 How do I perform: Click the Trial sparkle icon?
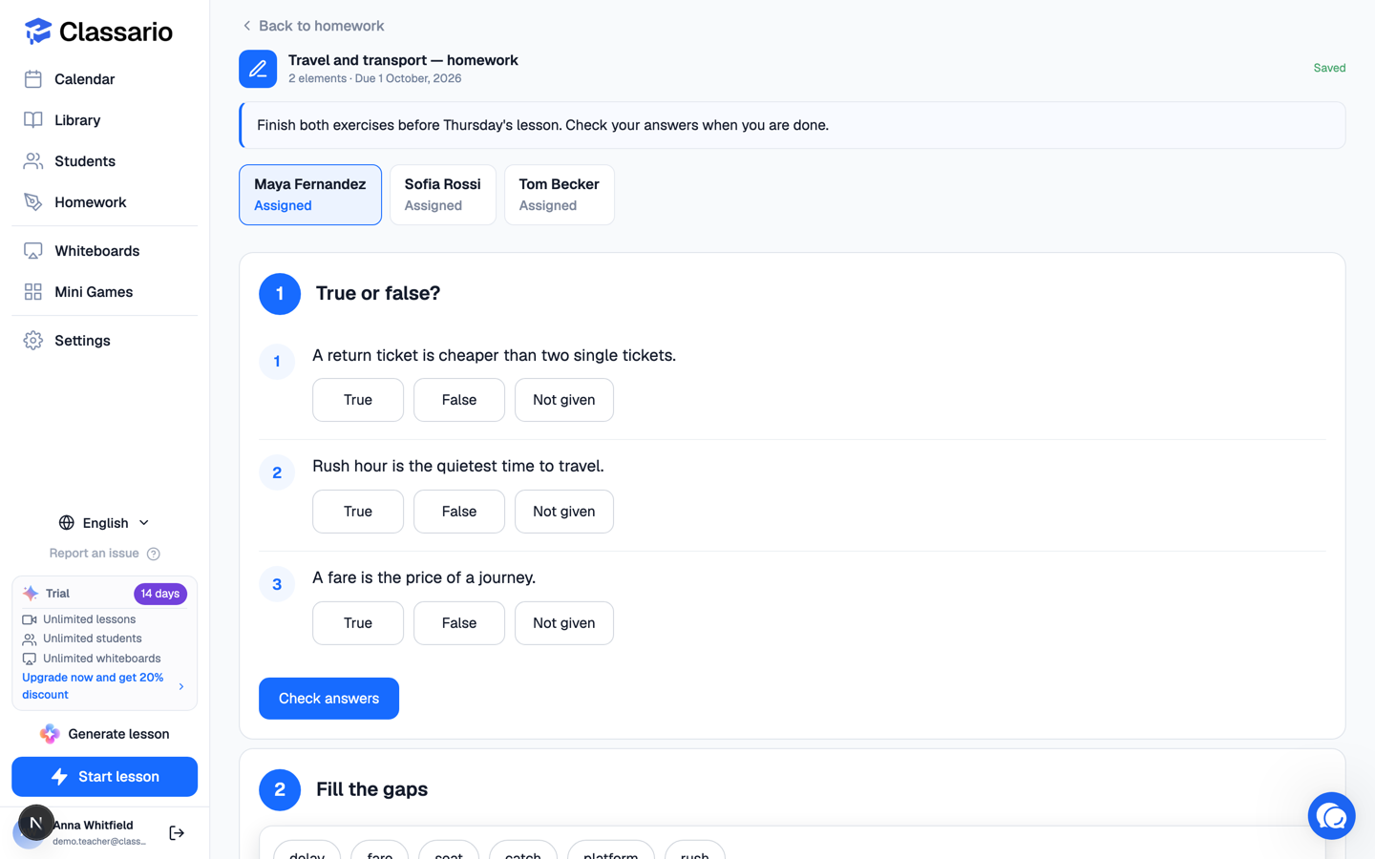[x=31, y=594]
